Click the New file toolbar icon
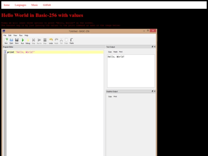 (x=6, y=41)
